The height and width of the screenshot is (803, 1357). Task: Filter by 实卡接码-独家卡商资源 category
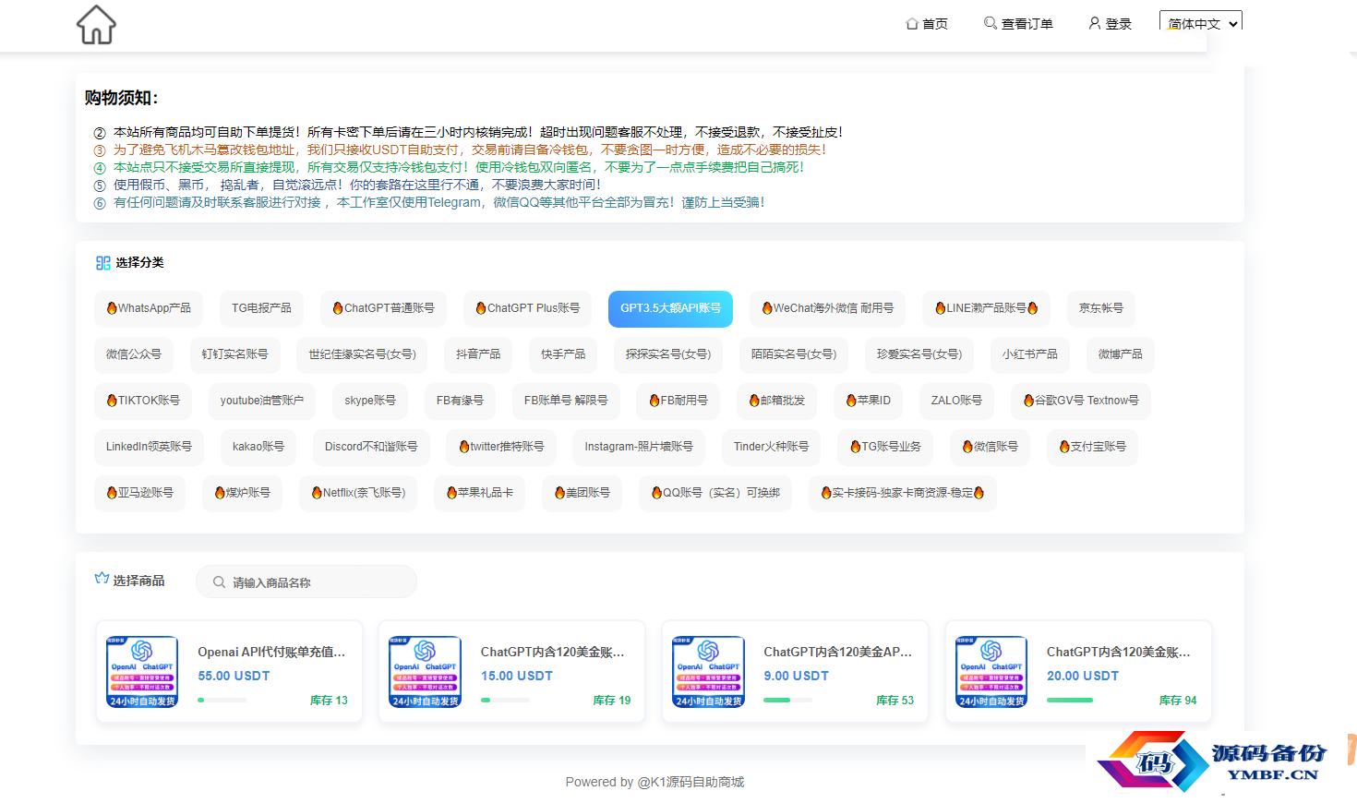coord(903,493)
